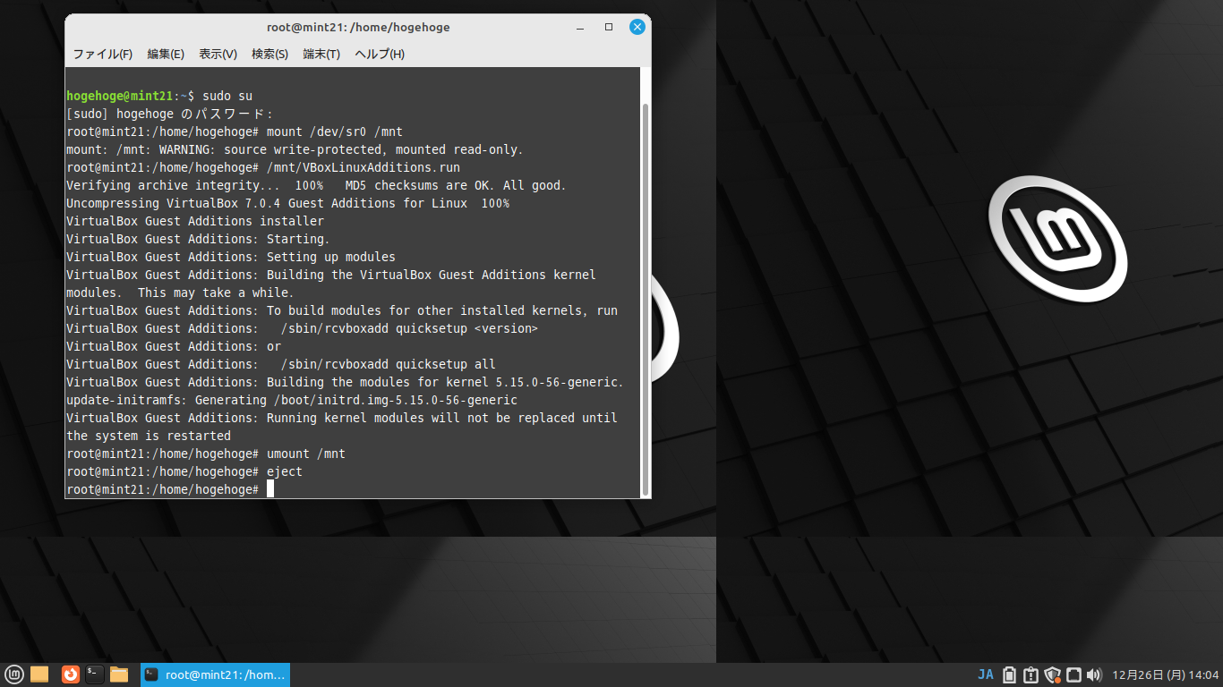The image size is (1223, 687).
Task: Select the root@mint21 terminal taskbar button
Action: point(215,674)
